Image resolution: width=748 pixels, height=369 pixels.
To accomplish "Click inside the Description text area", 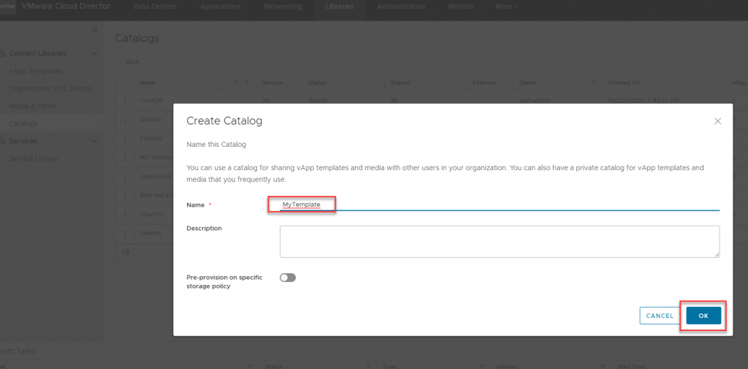I will click(x=500, y=242).
